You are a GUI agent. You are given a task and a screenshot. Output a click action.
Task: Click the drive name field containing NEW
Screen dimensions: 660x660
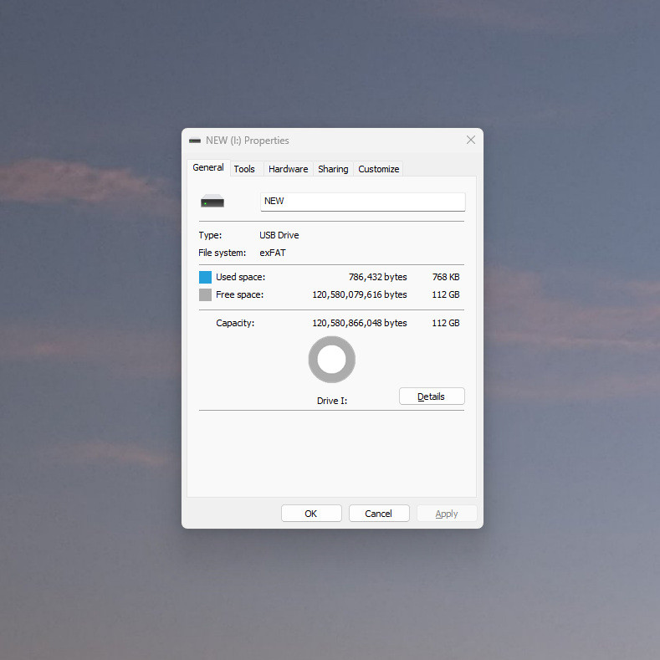point(363,202)
